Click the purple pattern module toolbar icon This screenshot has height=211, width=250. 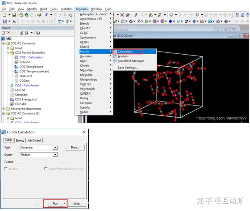155,21
